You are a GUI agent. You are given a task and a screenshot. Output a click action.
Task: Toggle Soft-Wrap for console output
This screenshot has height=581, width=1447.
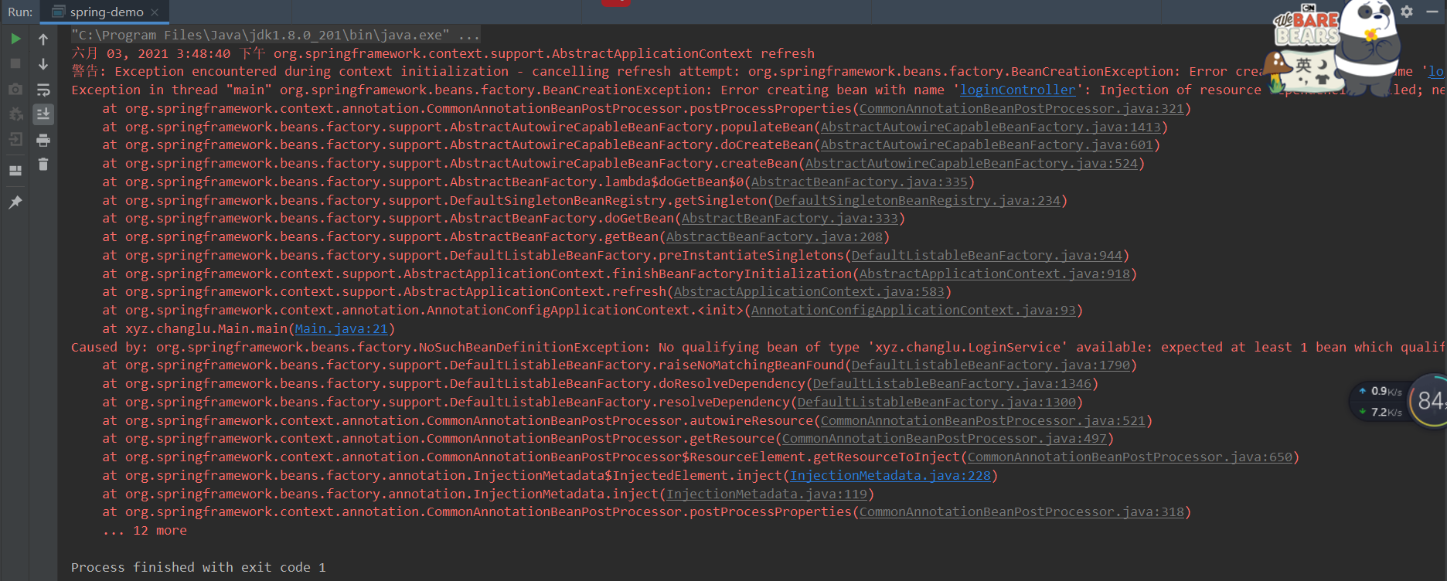pos(43,90)
